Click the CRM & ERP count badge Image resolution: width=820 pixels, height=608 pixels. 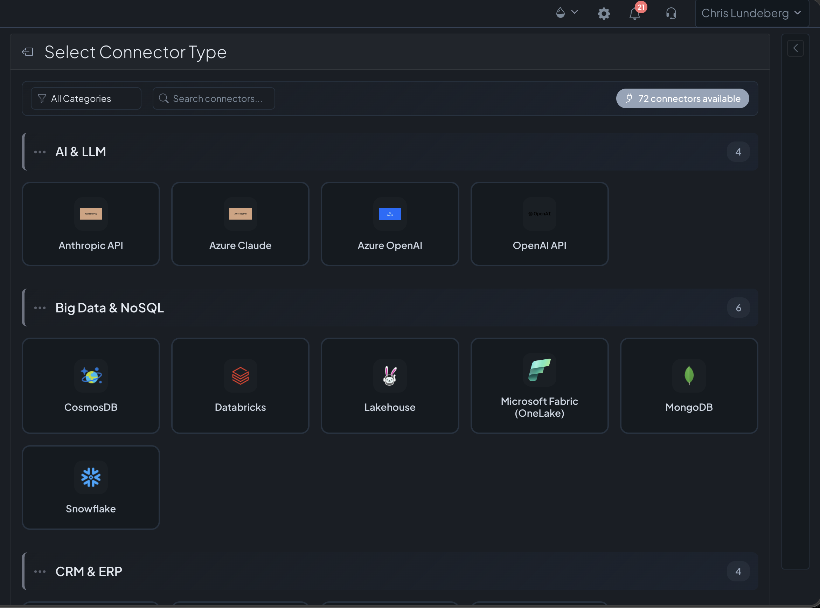pos(738,572)
